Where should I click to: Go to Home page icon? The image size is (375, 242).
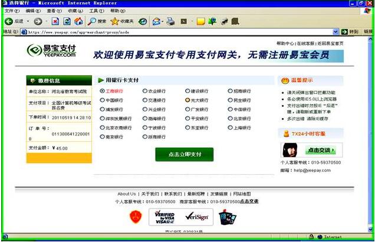pyautogui.click(x=78, y=21)
